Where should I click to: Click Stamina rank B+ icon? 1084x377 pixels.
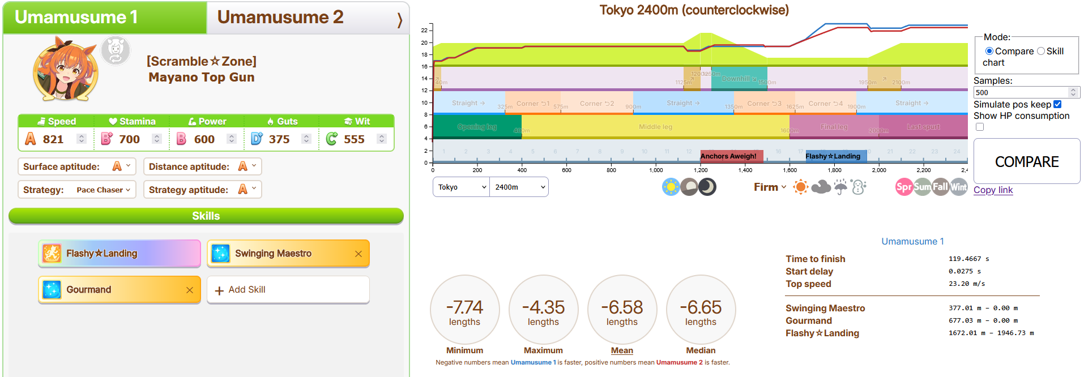click(106, 139)
